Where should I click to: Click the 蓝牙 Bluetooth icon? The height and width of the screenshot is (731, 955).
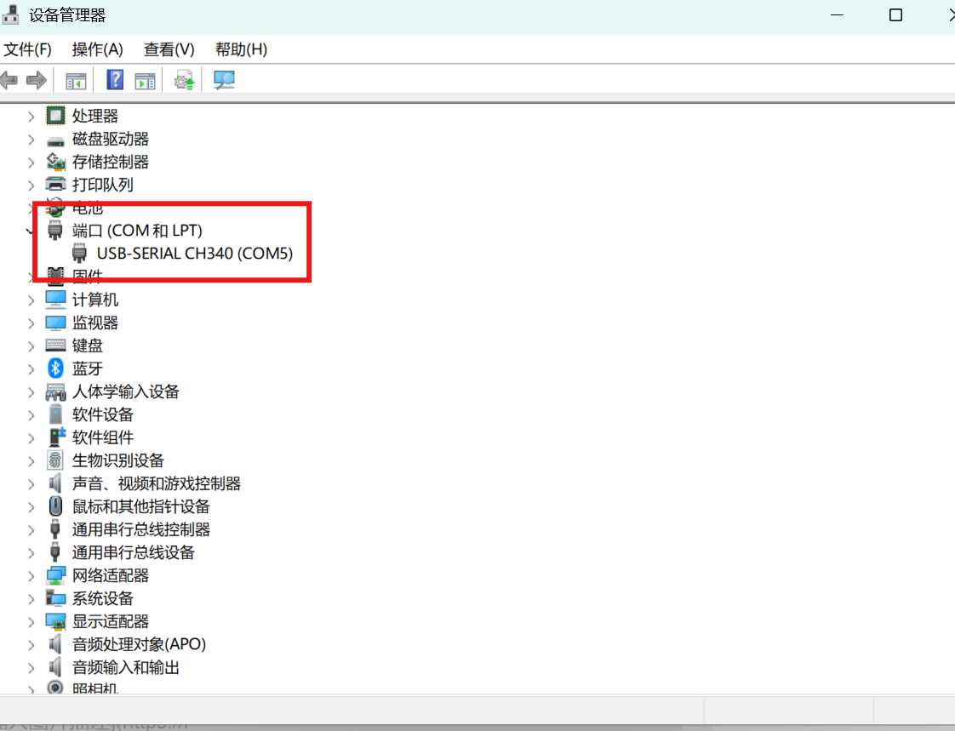tap(55, 368)
